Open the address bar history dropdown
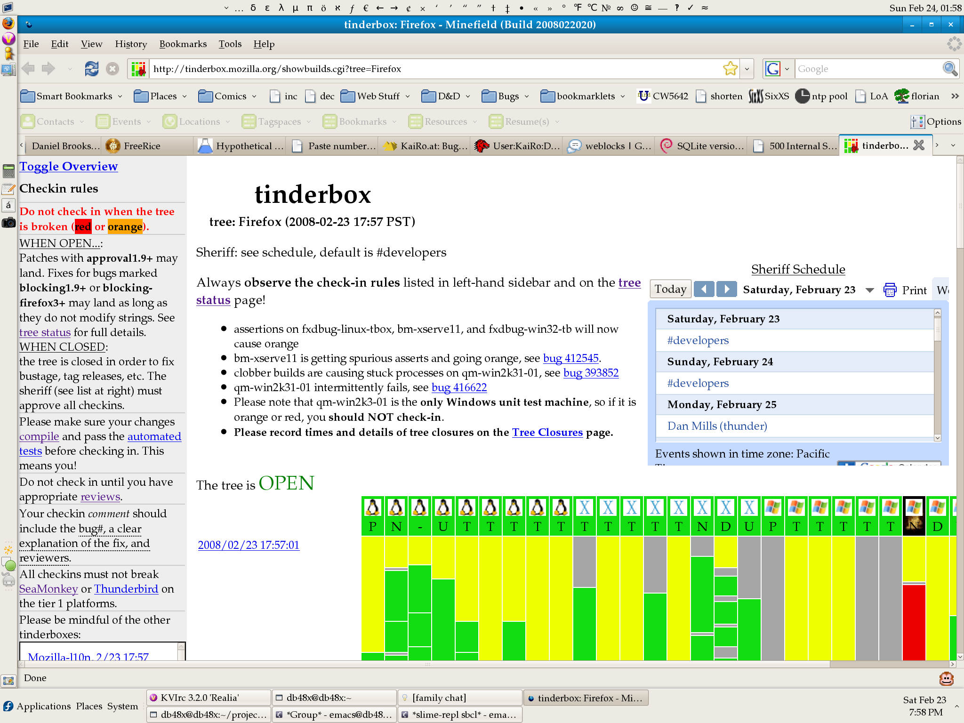The width and height of the screenshot is (964, 723). pos(747,69)
